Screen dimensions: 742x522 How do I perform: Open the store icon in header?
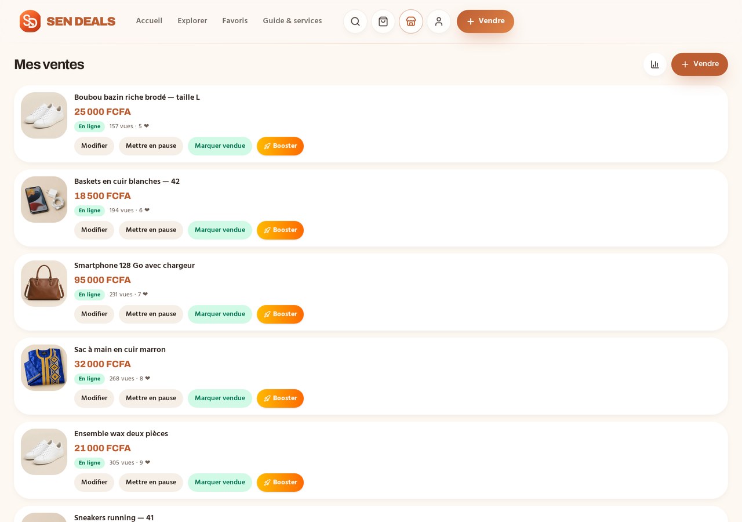(411, 21)
